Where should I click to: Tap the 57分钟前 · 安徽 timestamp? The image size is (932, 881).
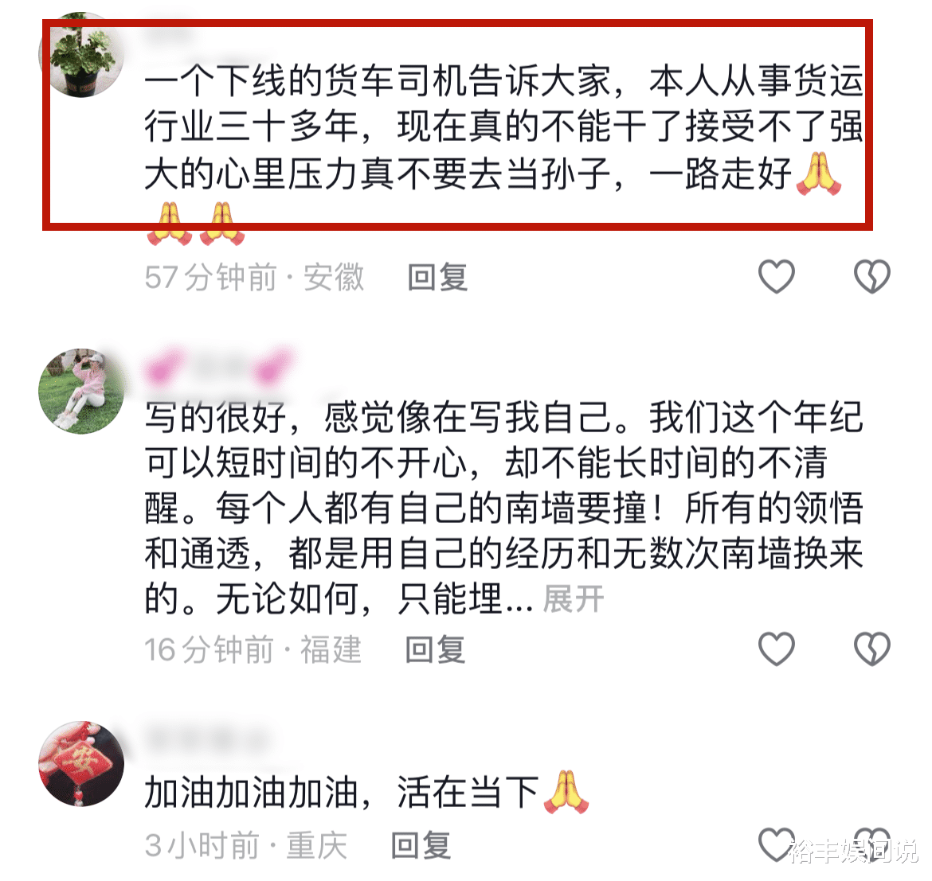(254, 277)
